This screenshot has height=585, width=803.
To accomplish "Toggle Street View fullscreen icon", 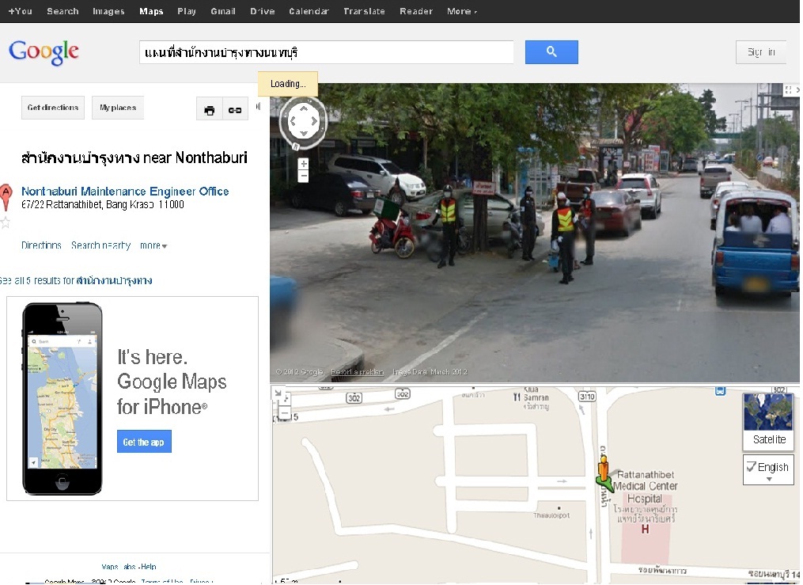I will coord(789,90).
